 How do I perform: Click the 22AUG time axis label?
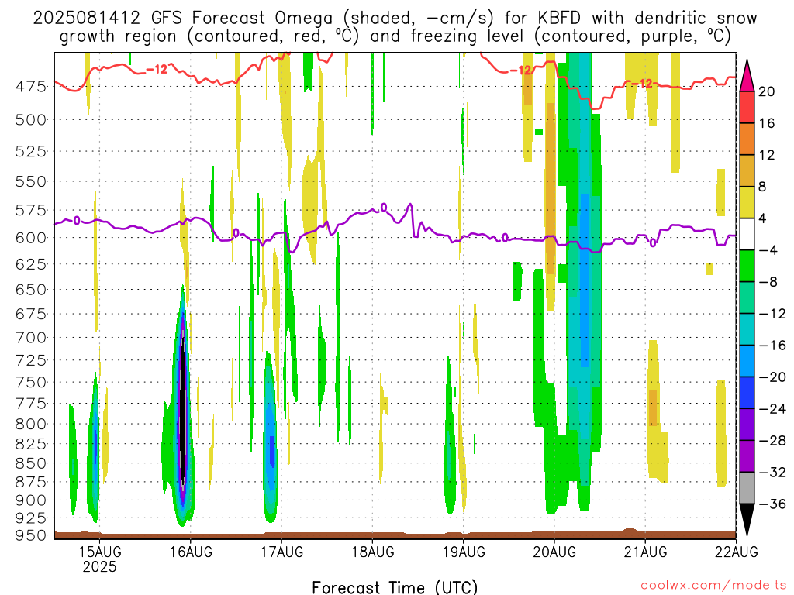[737, 552]
